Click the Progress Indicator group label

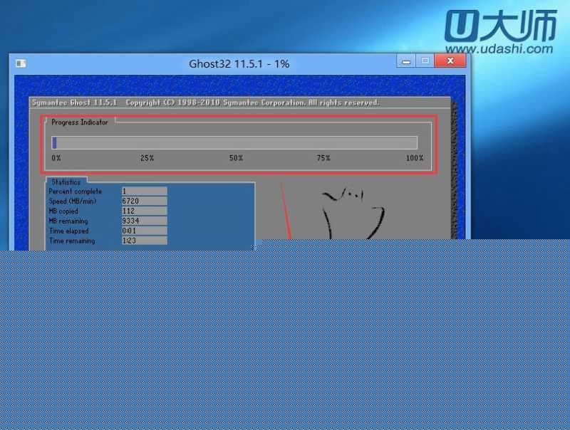pyautogui.click(x=79, y=122)
